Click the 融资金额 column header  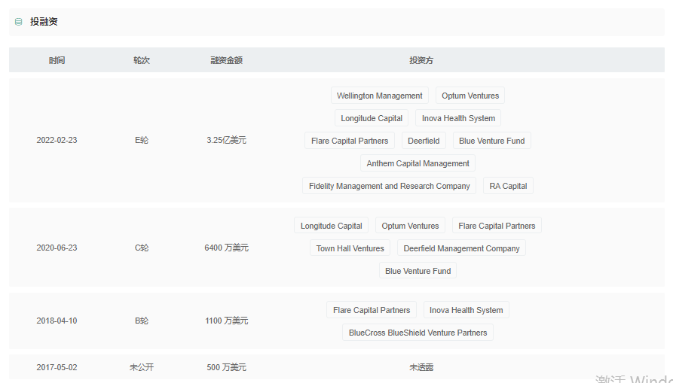pos(226,60)
